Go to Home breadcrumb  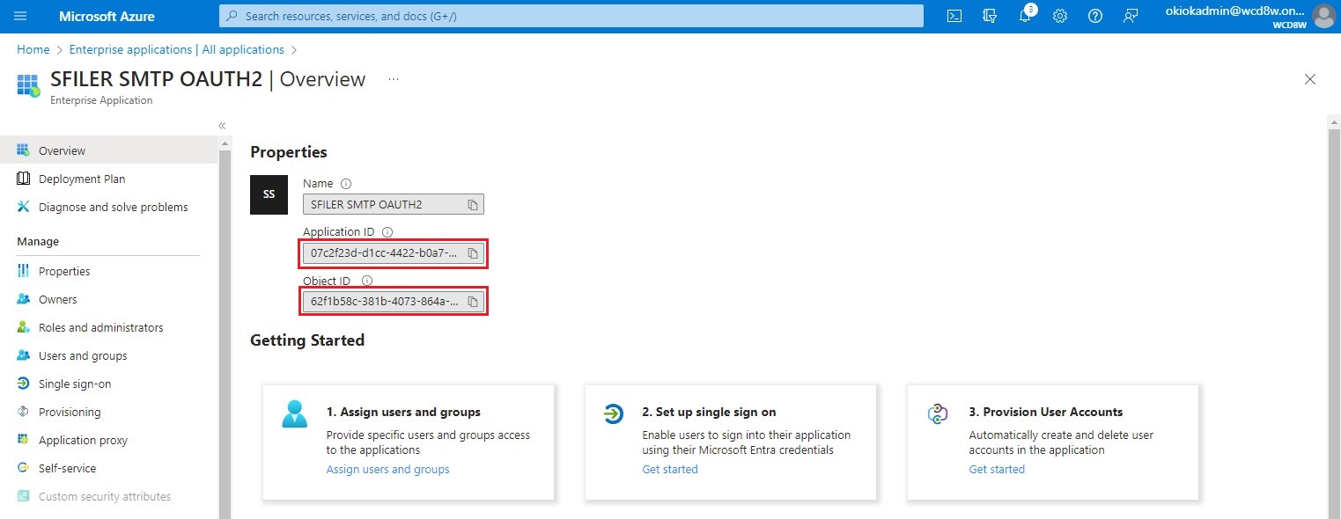click(x=33, y=49)
